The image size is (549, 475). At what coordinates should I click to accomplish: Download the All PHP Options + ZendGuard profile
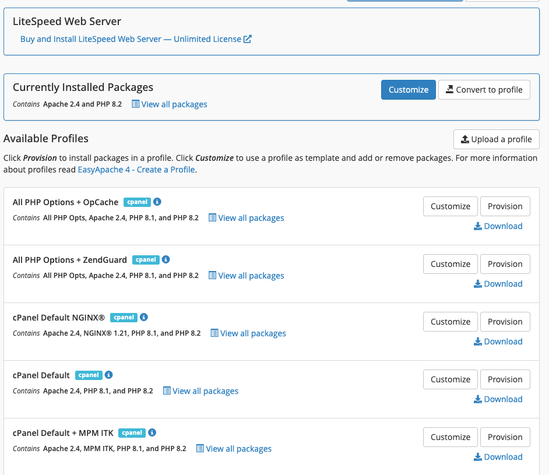click(x=498, y=284)
